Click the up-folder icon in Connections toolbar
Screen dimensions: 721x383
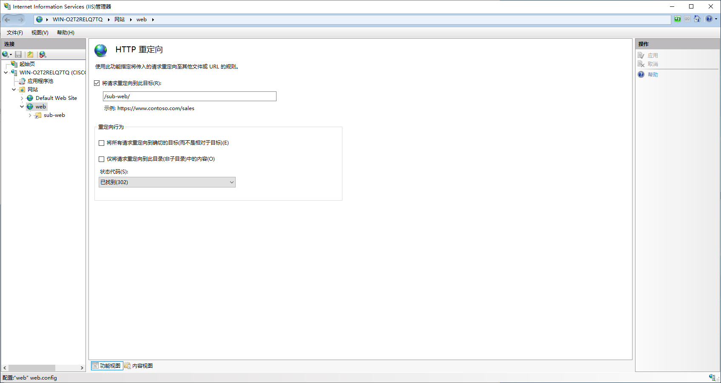pos(30,54)
